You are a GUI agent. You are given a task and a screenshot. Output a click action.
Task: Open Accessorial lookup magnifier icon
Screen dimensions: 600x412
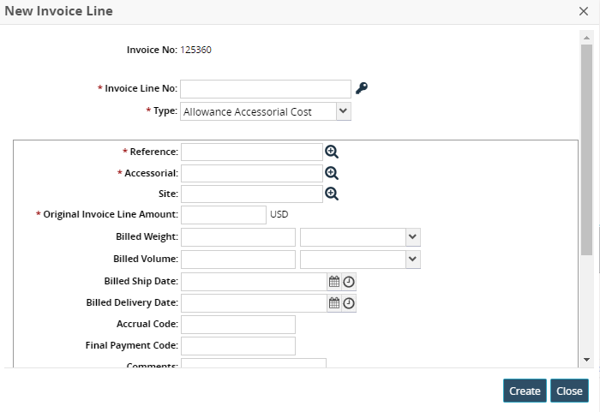[332, 173]
